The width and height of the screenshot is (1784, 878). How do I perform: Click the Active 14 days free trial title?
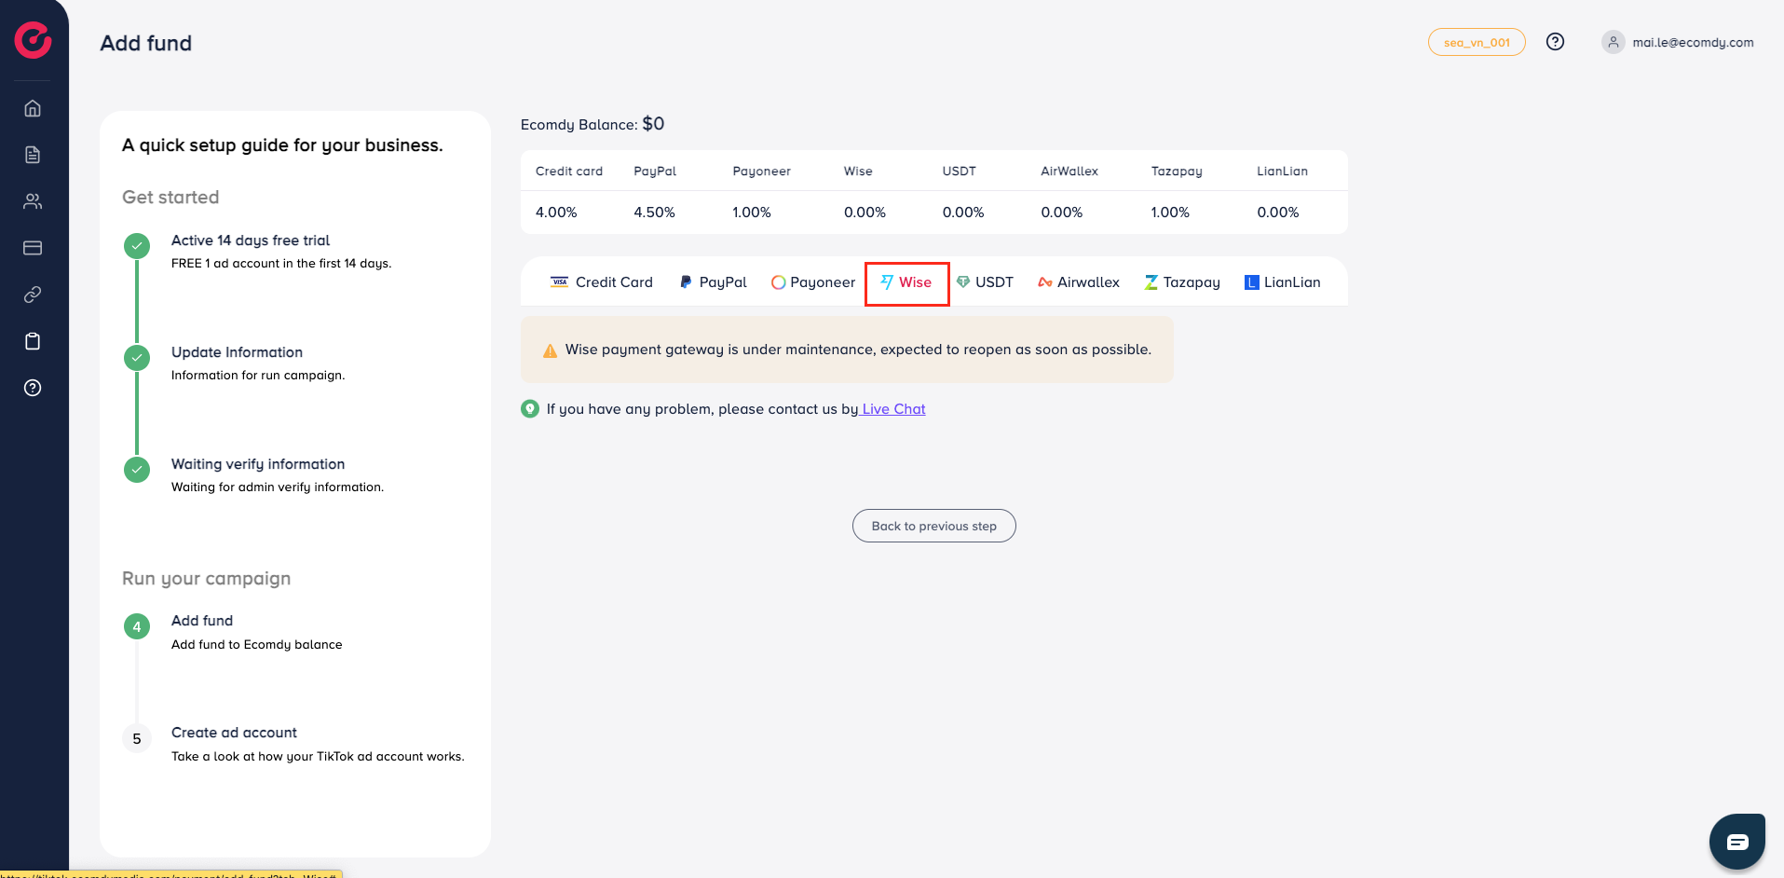251,240
